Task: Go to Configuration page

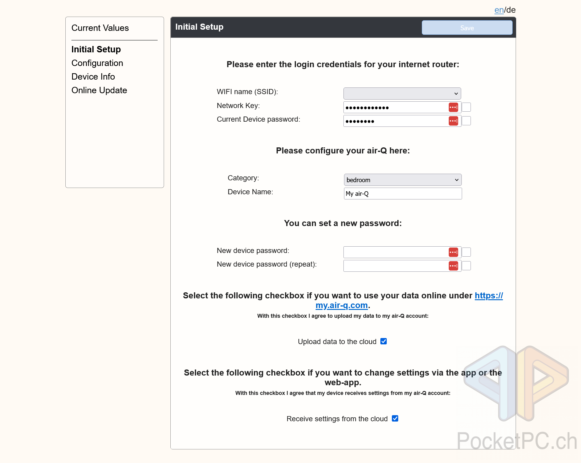Action: (97, 63)
